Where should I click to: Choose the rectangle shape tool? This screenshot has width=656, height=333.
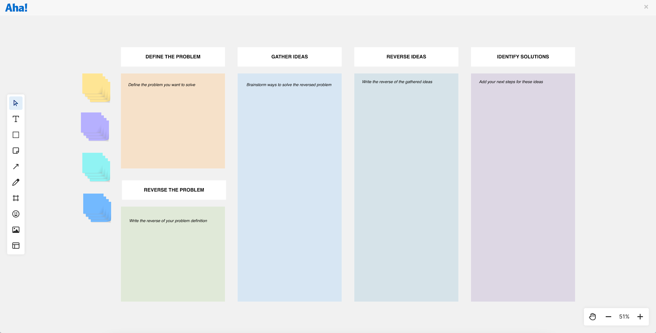pos(15,135)
